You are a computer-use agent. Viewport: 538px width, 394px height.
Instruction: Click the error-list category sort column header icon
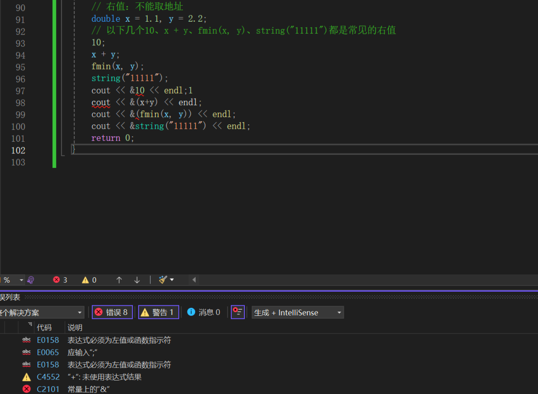coord(30,324)
